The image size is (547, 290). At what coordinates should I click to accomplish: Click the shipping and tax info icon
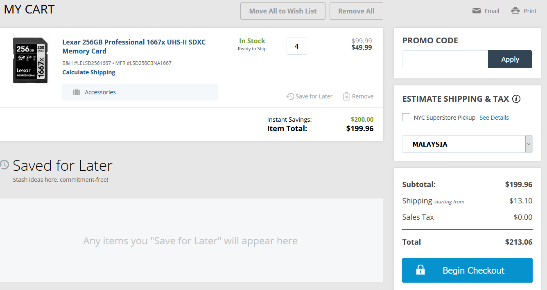click(x=516, y=99)
